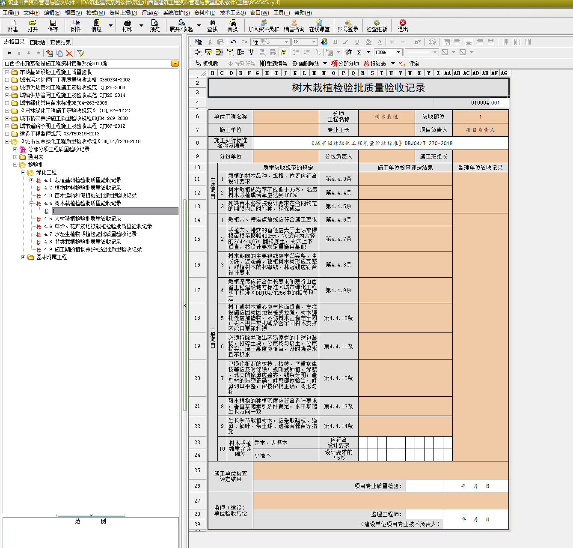Click the copy icon in editor toolbar
The image size is (573, 548).
tap(199, 42)
